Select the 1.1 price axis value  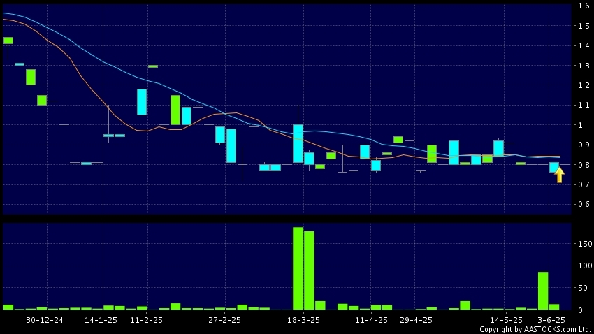click(584, 105)
